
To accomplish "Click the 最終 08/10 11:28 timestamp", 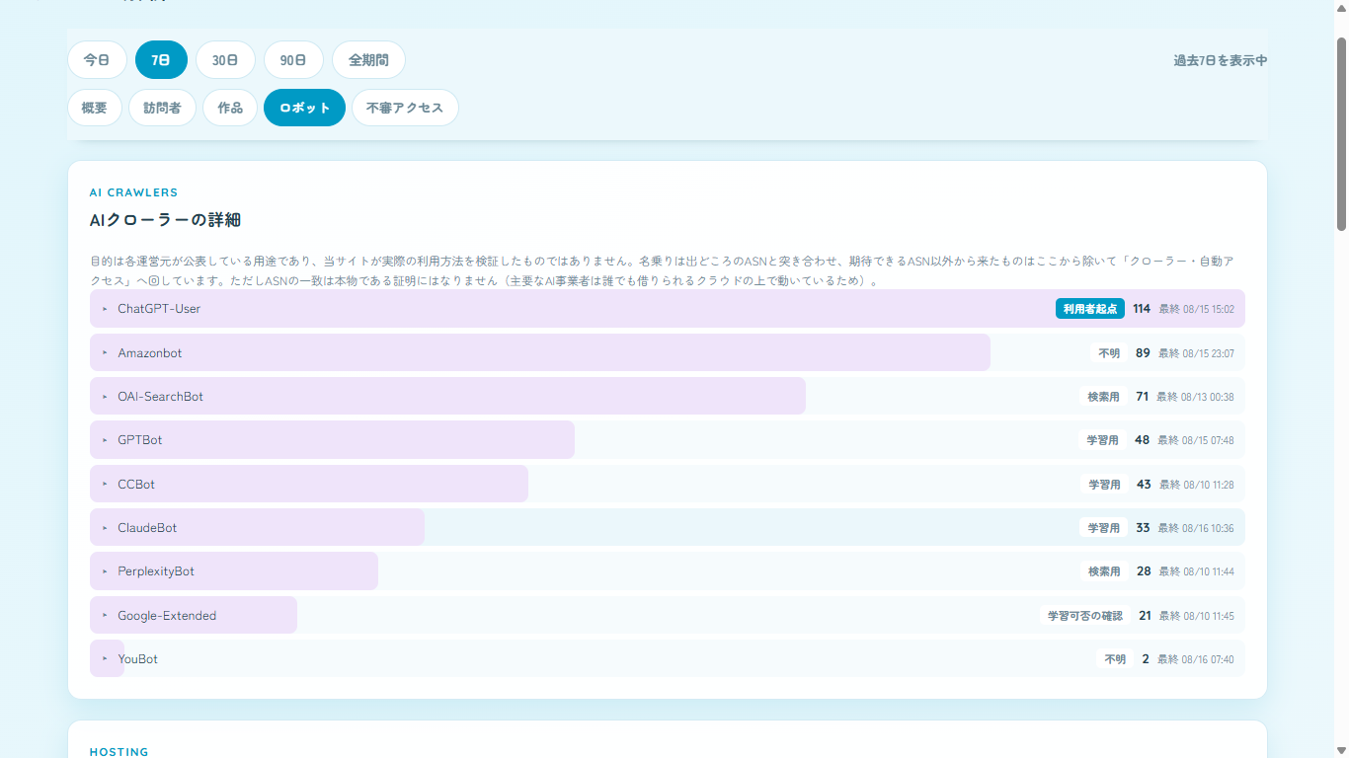I will point(1197,485).
